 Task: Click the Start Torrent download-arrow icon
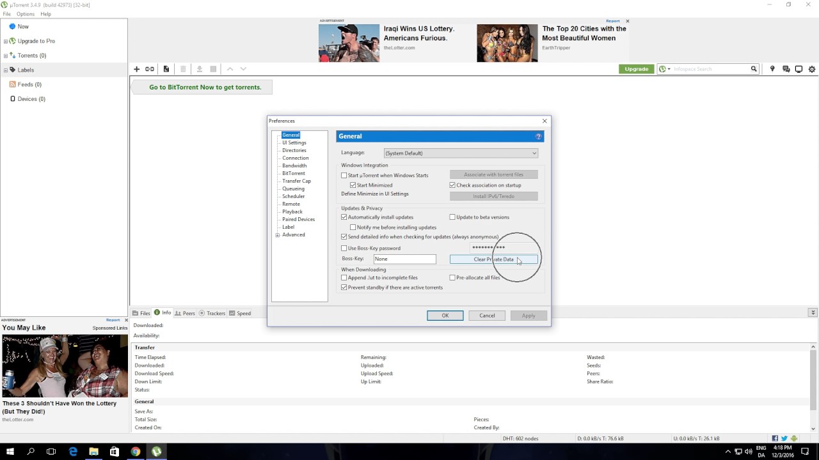tap(199, 69)
